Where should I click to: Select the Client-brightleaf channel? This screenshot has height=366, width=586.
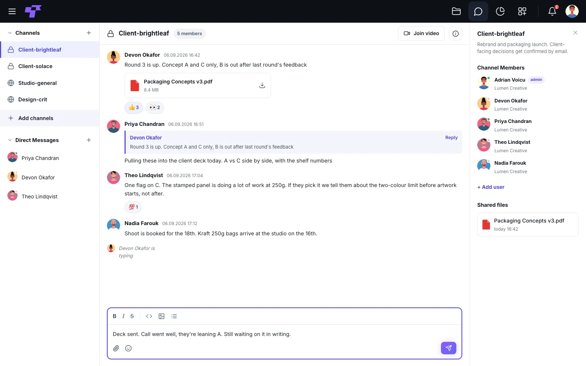coord(50,50)
